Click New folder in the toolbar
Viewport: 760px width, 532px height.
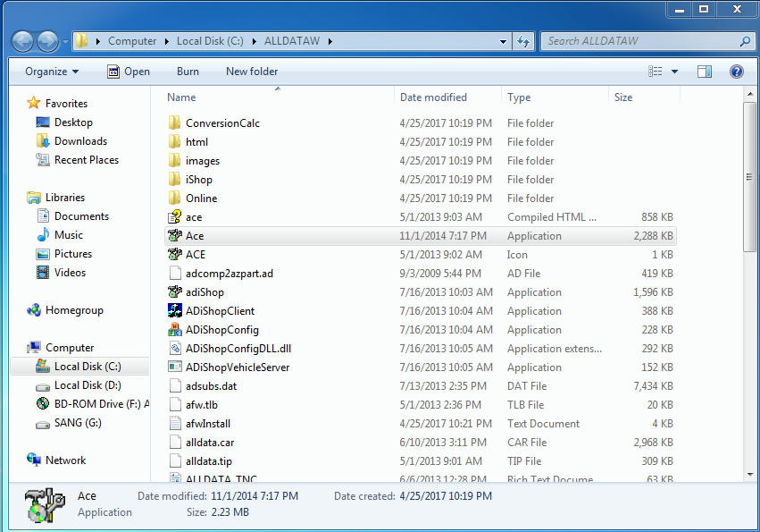click(252, 72)
